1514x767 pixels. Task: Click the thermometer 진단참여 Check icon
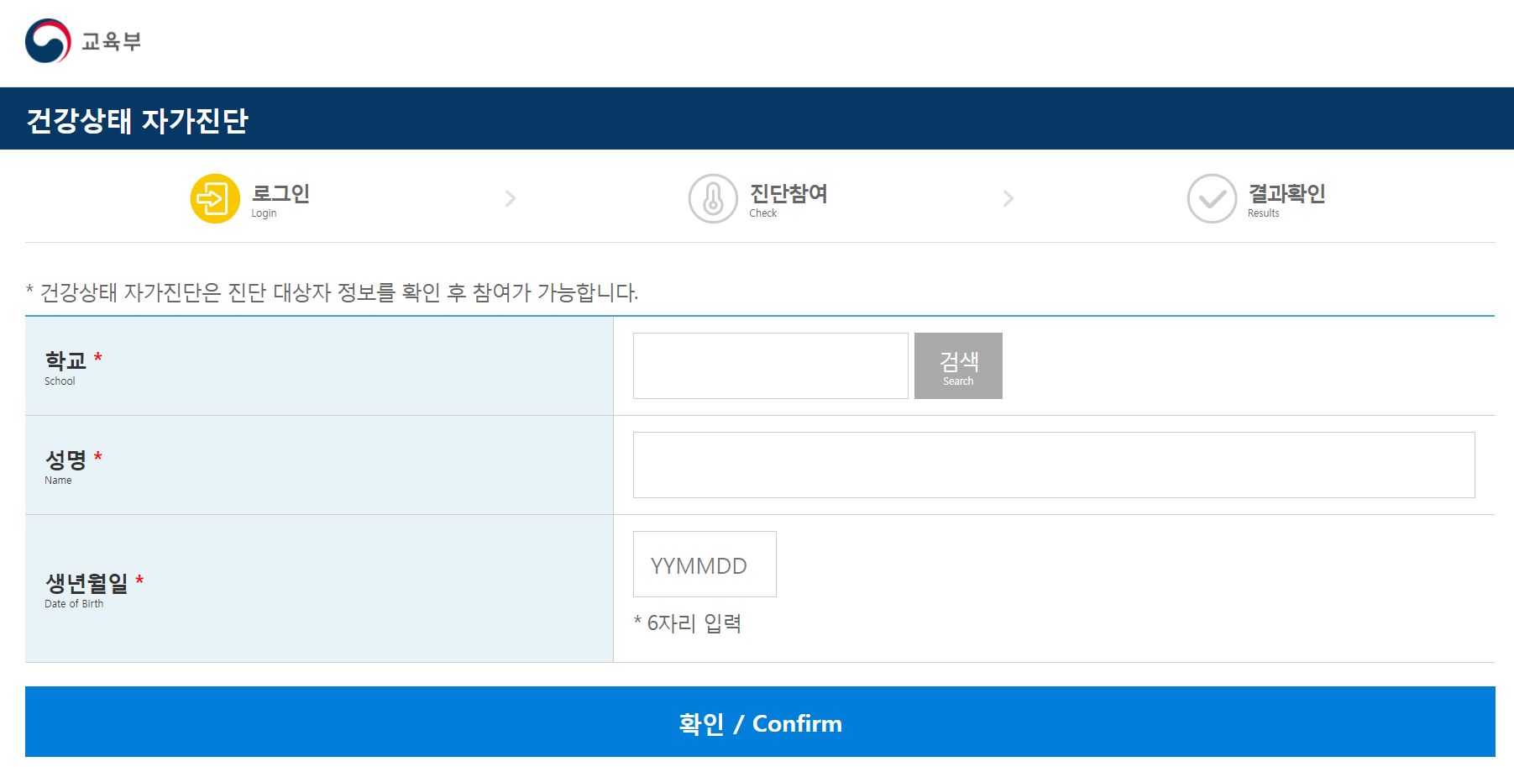713,198
